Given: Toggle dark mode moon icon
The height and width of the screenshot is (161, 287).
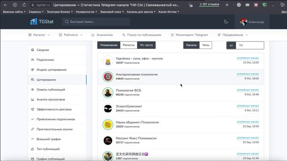Looking at the screenshot, I should (x=226, y=22).
